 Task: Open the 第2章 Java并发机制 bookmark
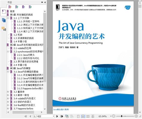pos(27,45)
